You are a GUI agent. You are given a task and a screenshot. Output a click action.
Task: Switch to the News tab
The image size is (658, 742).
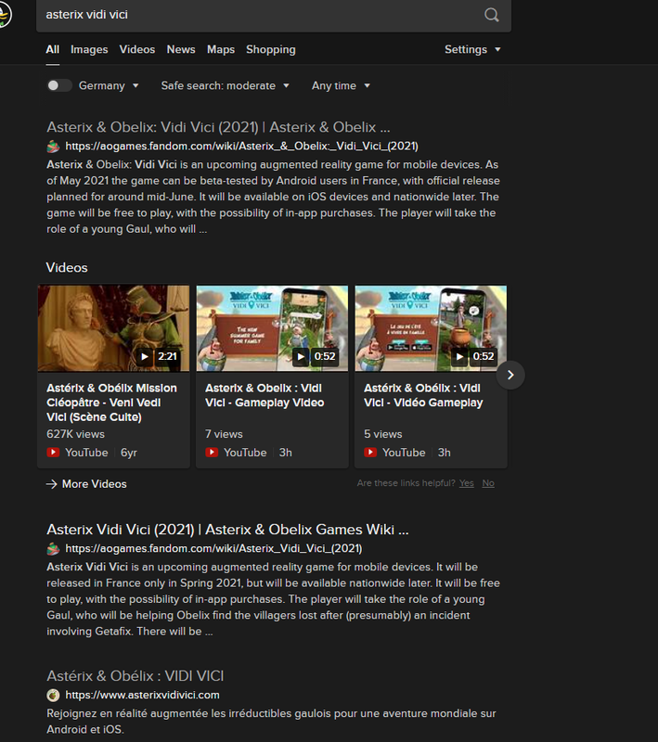pyautogui.click(x=181, y=49)
